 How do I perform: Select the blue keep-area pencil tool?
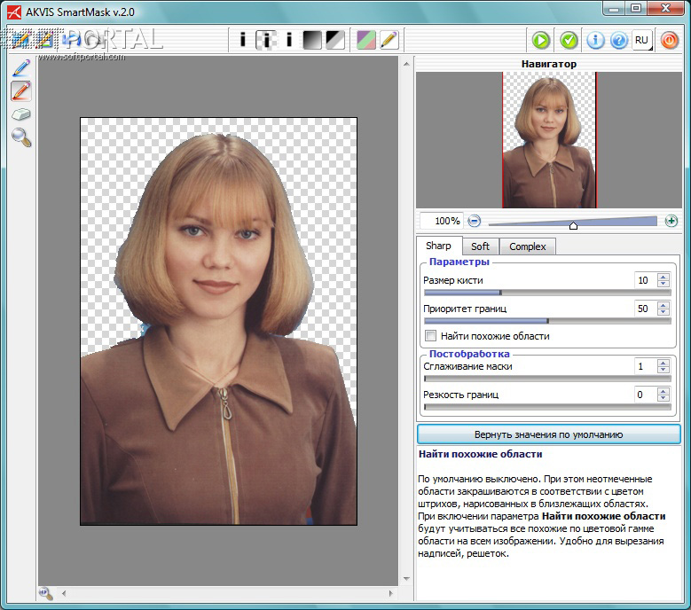pyautogui.click(x=21, y=66)
